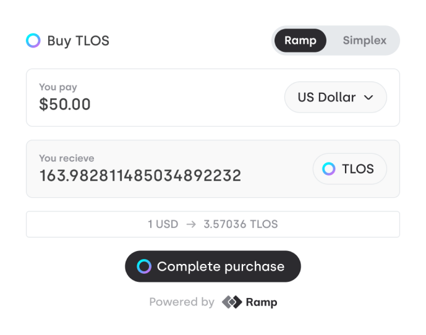
Task: Click the Ramp diamond logo in footer
Action: coord(232,302)
